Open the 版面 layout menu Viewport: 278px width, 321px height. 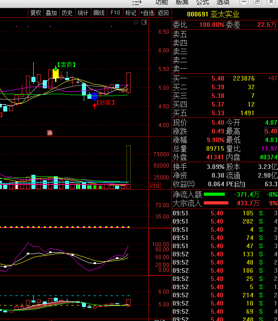[x=182, y=2]
